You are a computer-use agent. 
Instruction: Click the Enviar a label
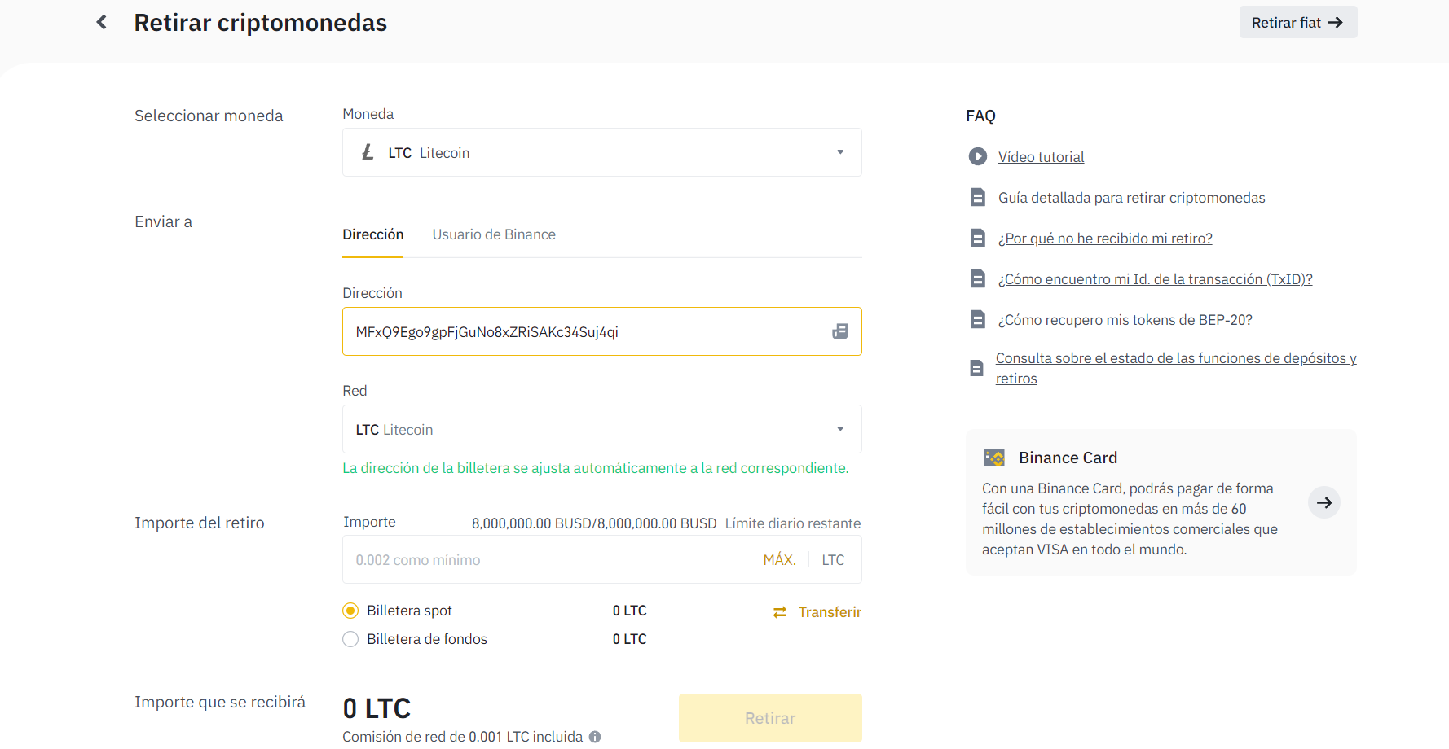click(163, 221)
